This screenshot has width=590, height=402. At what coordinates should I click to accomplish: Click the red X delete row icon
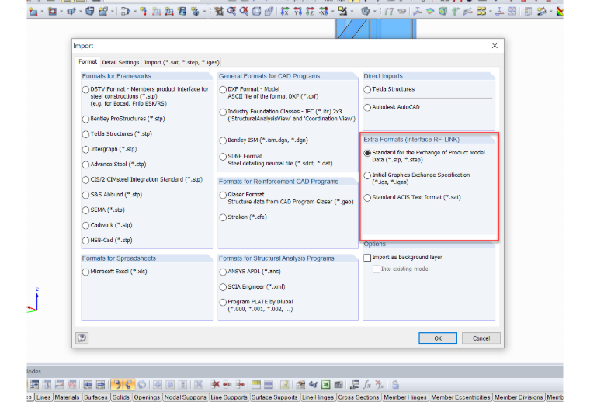(x=215, y=385)
